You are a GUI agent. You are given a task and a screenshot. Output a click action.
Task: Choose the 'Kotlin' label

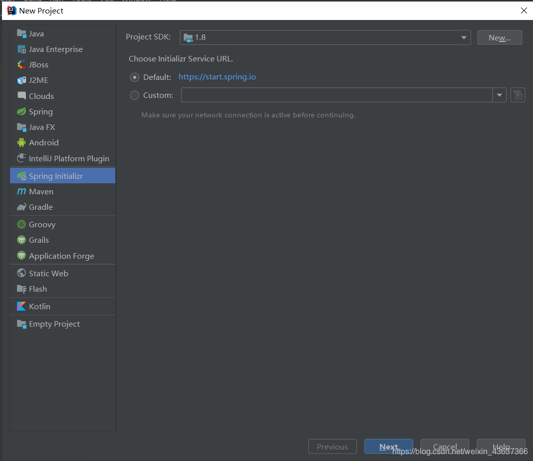pos(39,306)
